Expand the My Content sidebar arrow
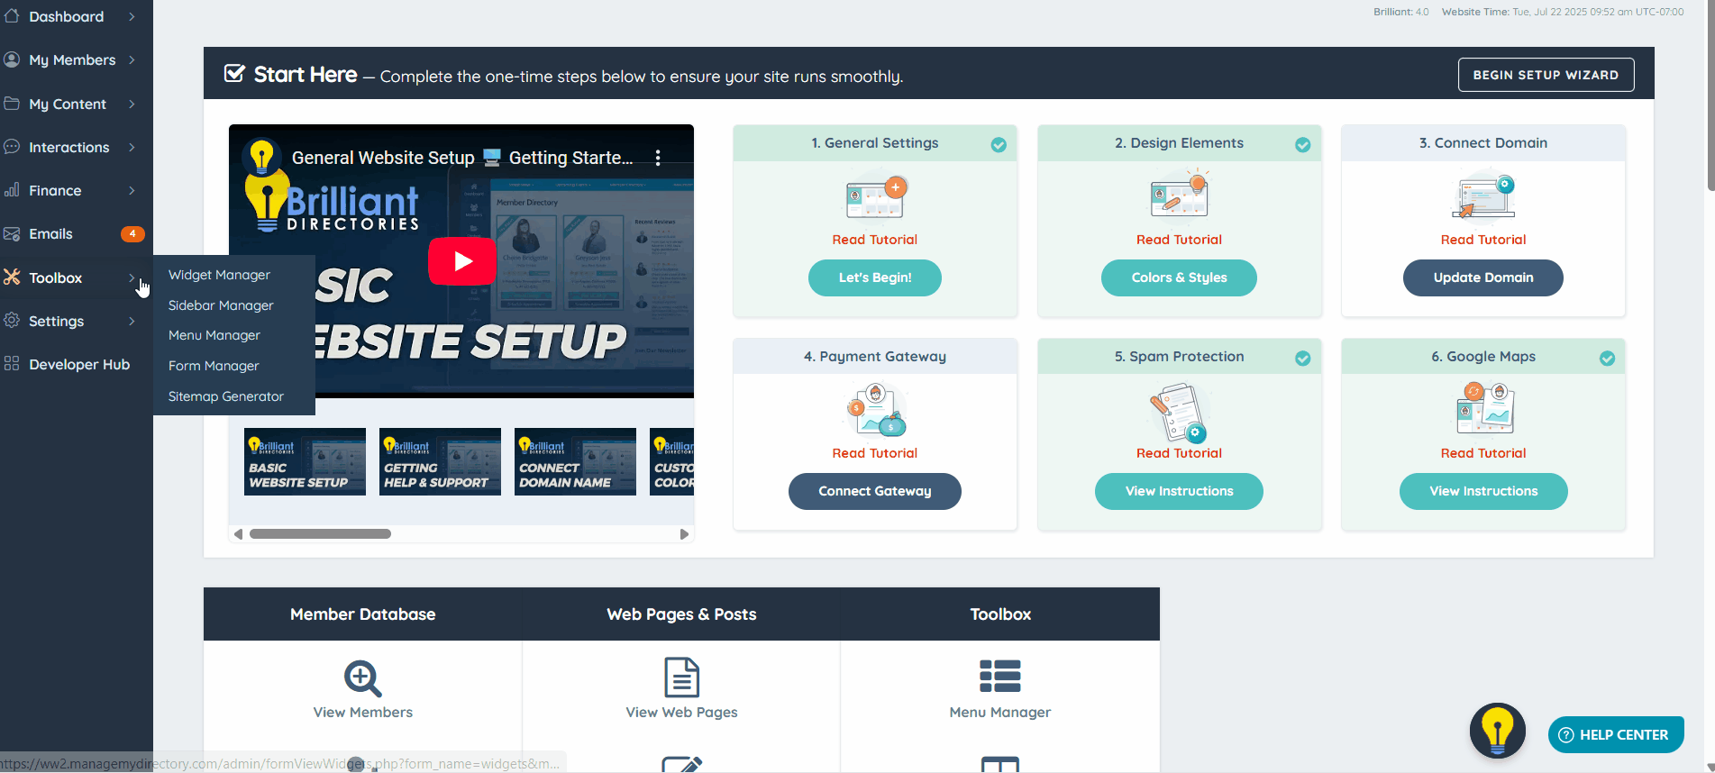 132,104
